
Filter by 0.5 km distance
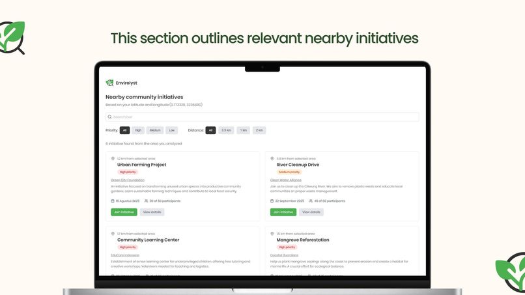click(226, 130)
